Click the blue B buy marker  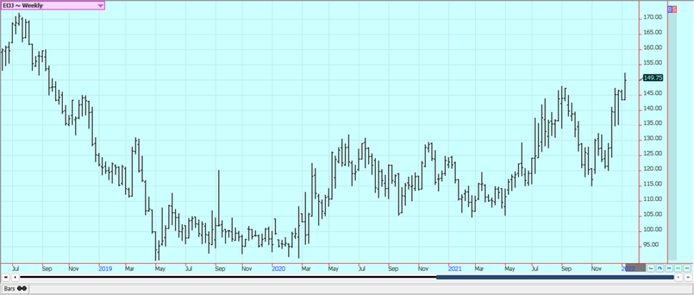pos(670,9)
